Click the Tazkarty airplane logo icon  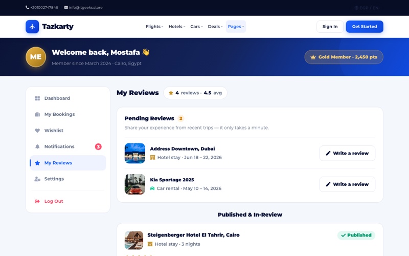pos(32,27)
